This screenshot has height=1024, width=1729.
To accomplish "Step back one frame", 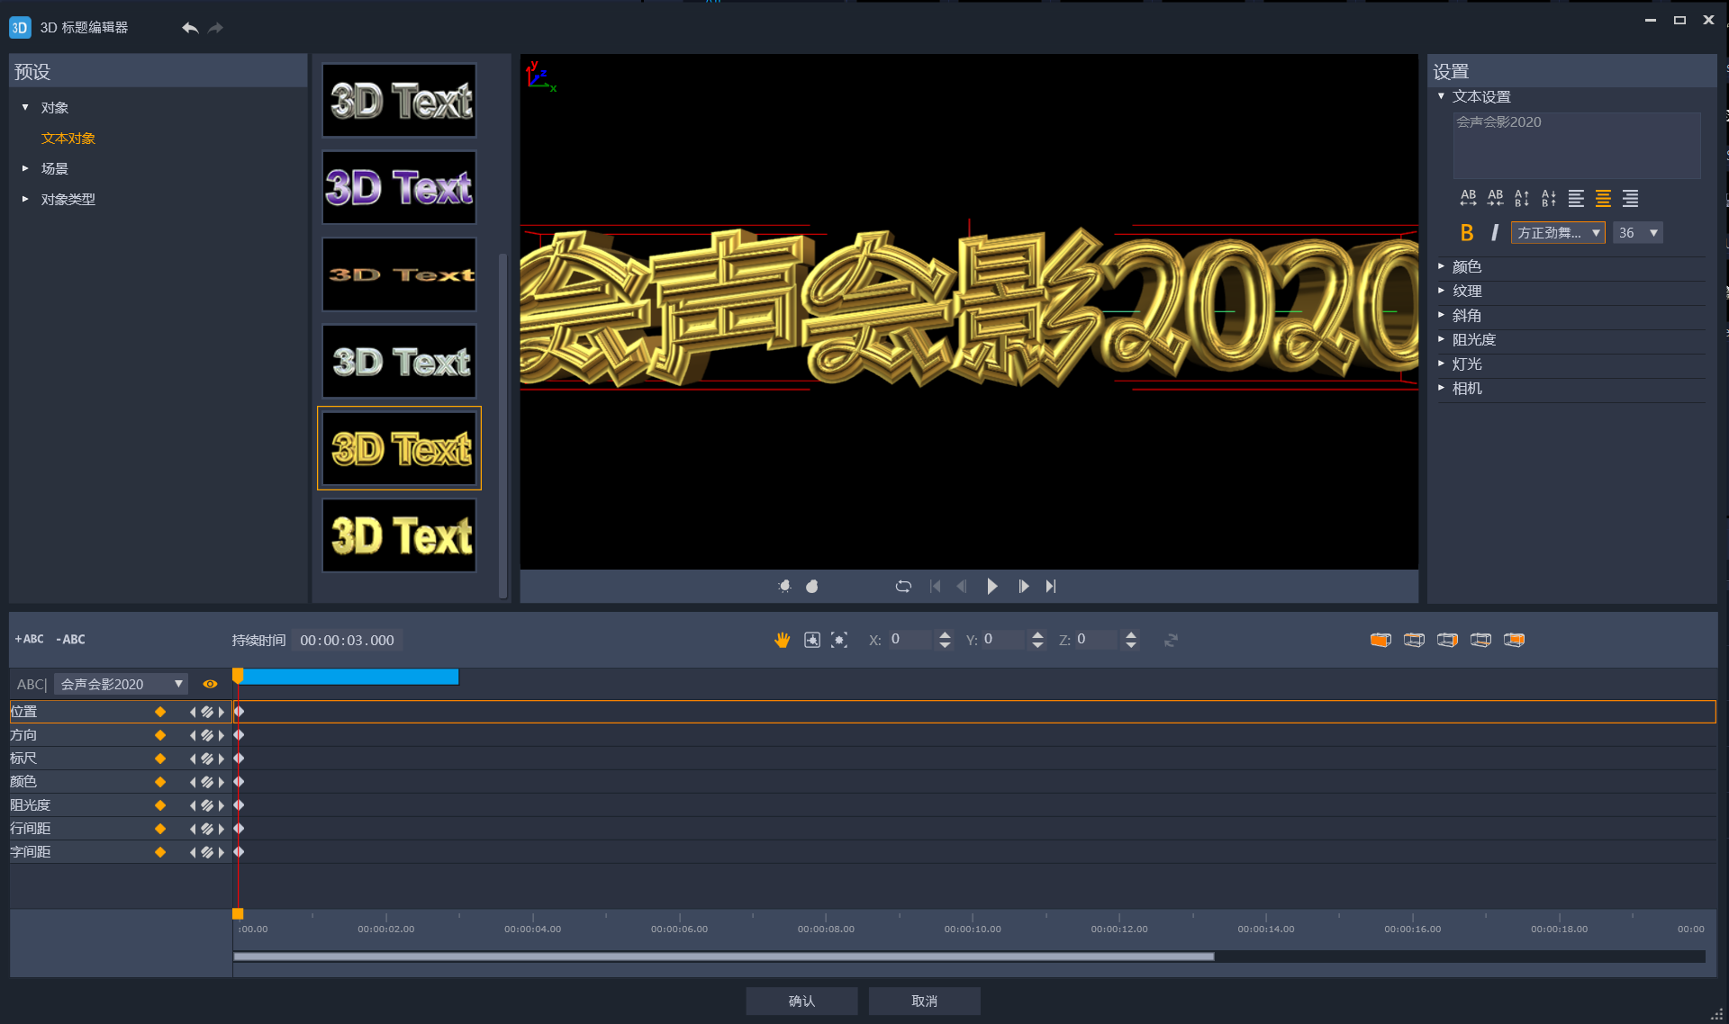I will pos(962,587).
